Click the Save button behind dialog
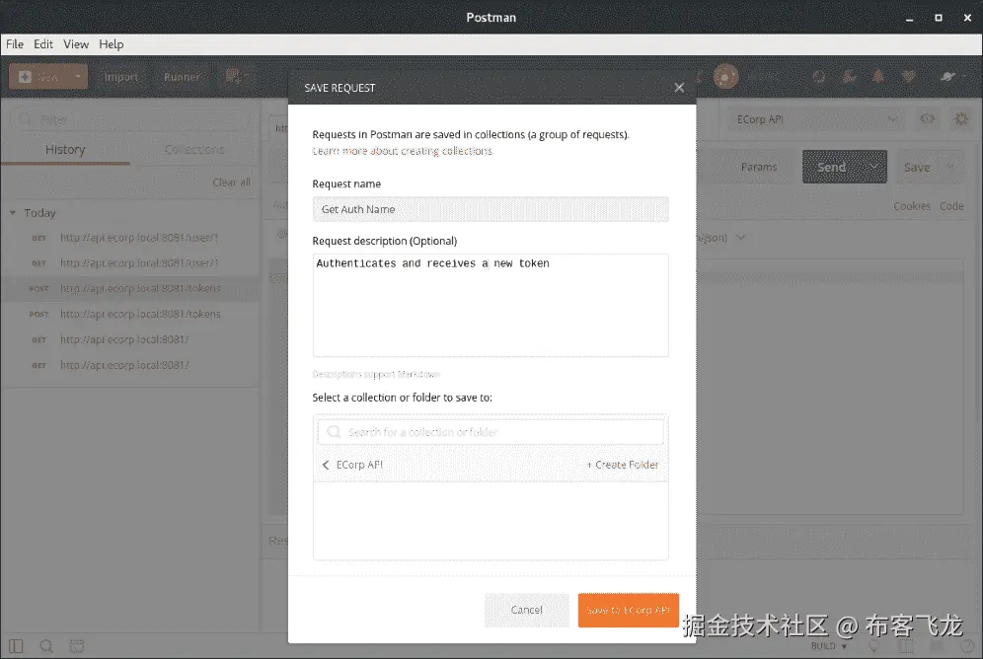983x659 pixels. (x=917, y=168)
